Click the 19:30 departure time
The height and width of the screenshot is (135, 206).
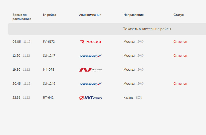coord(17,70)
